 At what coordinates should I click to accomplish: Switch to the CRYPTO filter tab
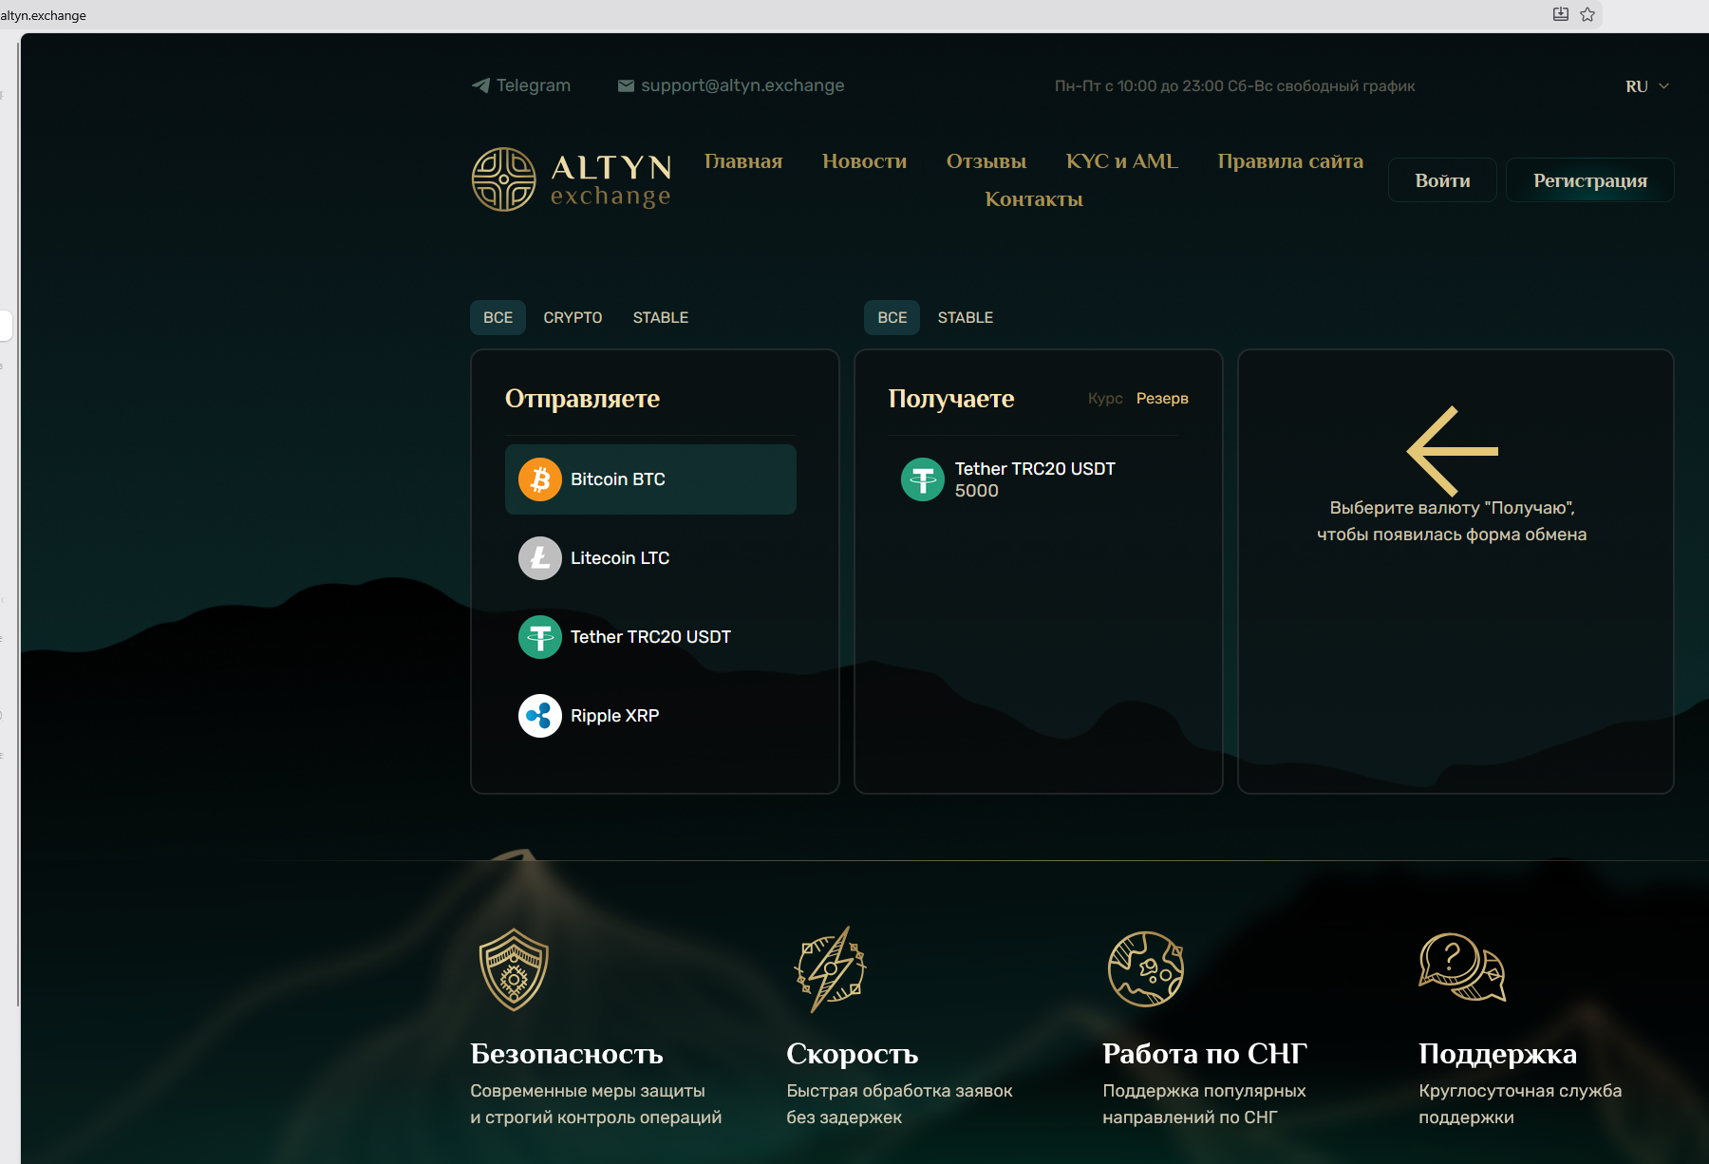click(x=573, y=318)
